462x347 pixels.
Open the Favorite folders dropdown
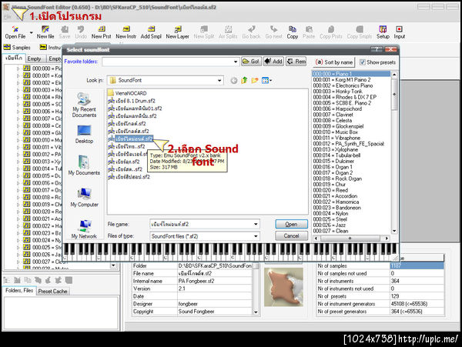point(236,62)
